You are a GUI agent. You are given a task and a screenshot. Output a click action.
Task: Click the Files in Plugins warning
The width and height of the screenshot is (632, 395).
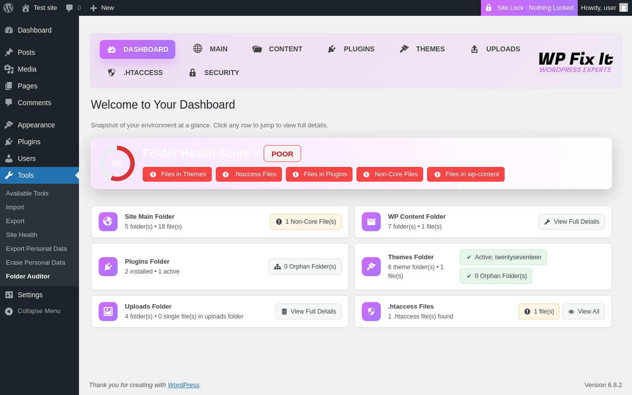pyautogui.click(x=319, y=174)
